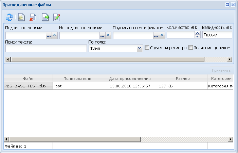Screen dimensions: 238x153
Task: Select the PBS_BAS1_TEST.xlsx file row
Action: click(x=118, y=86)
